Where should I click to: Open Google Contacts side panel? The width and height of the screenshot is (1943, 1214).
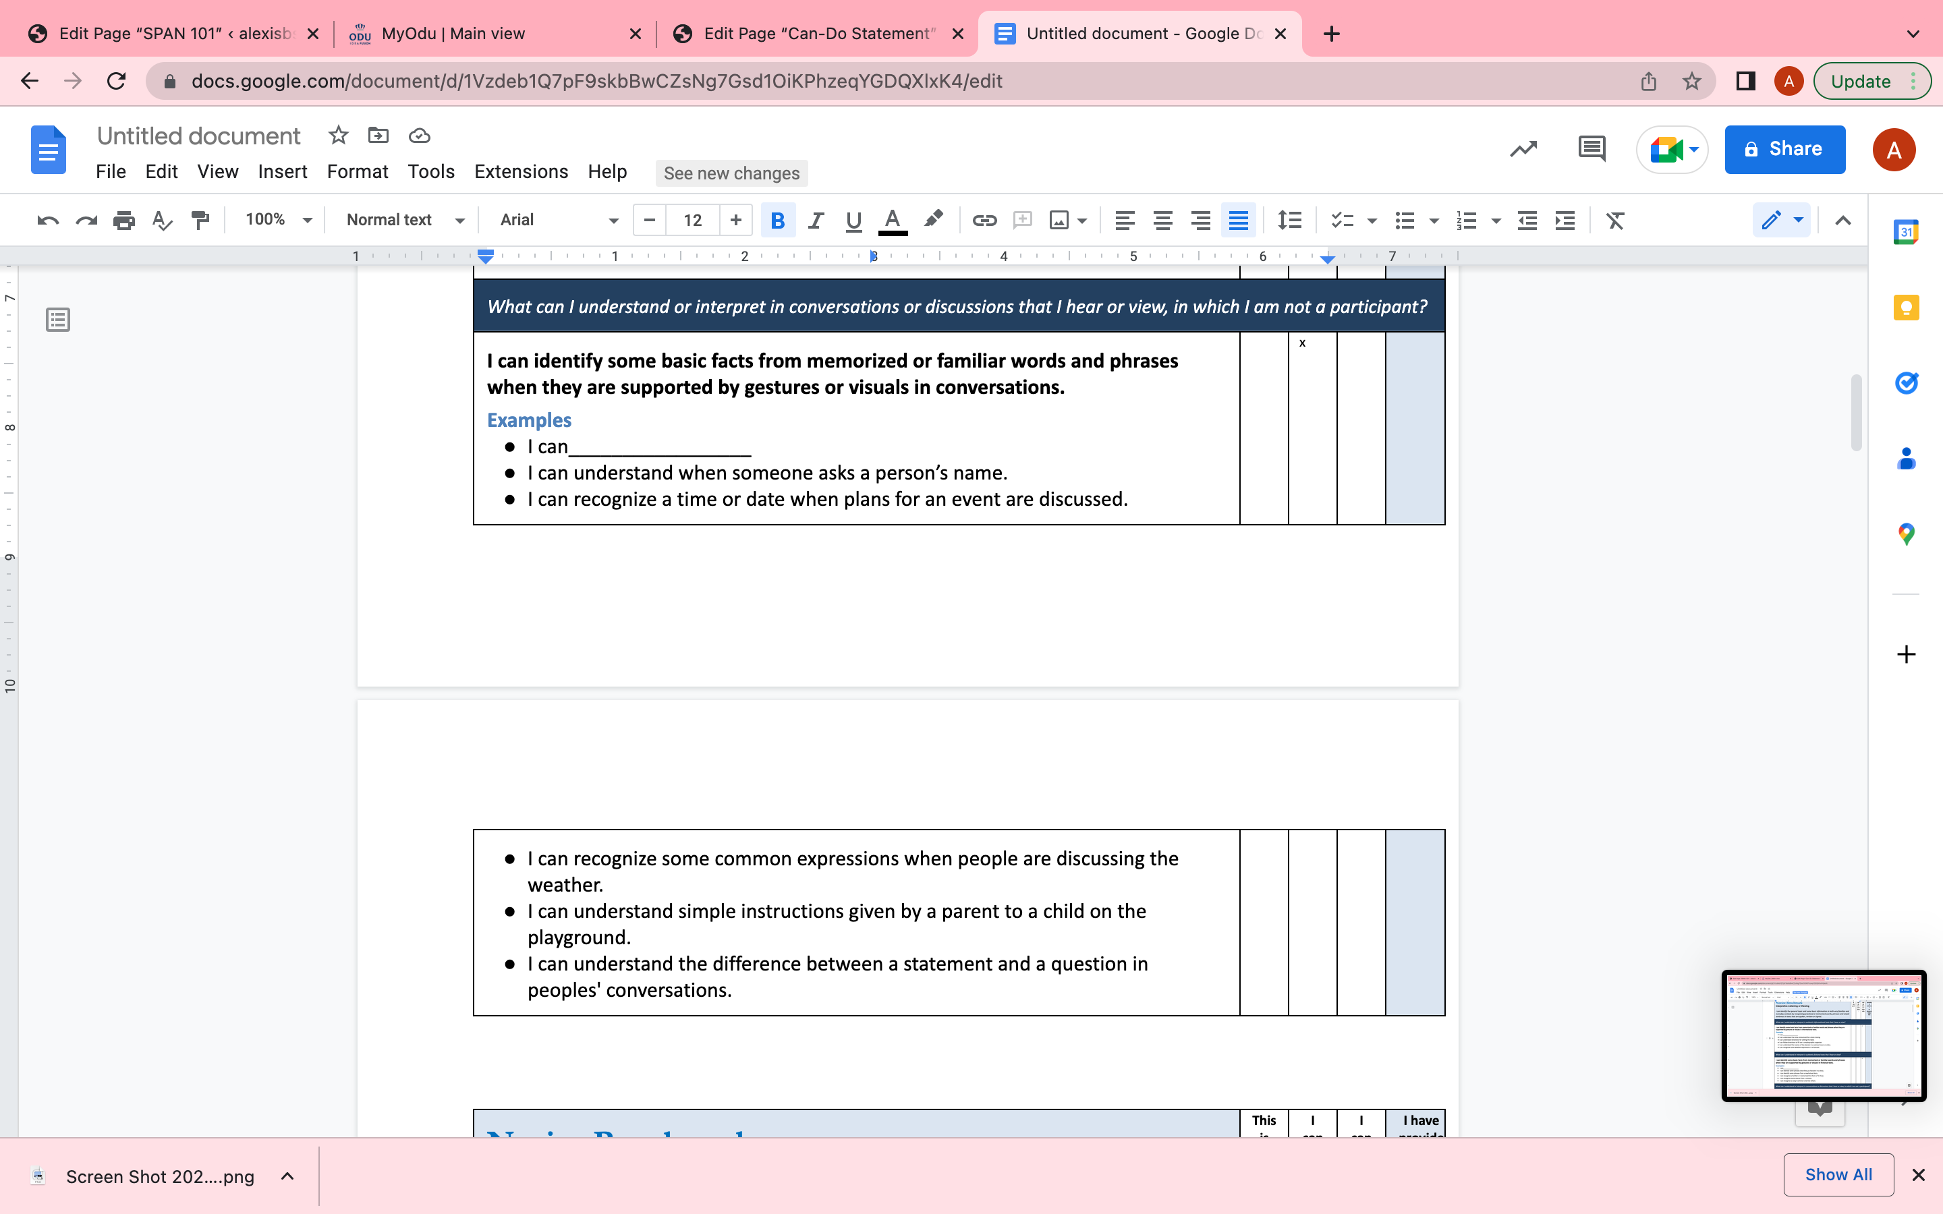pyautogui.click(x=1906, y=459)
